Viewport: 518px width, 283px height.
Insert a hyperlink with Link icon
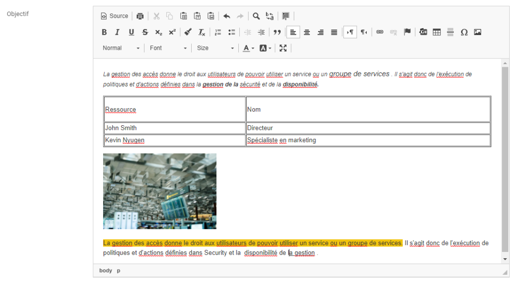pos(380,32)
